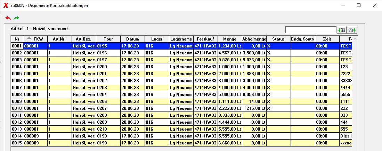Image resolution: width=382 pixels, height=151 pixels.
Task: Click row number 0013
Action: tap(17, 129)
